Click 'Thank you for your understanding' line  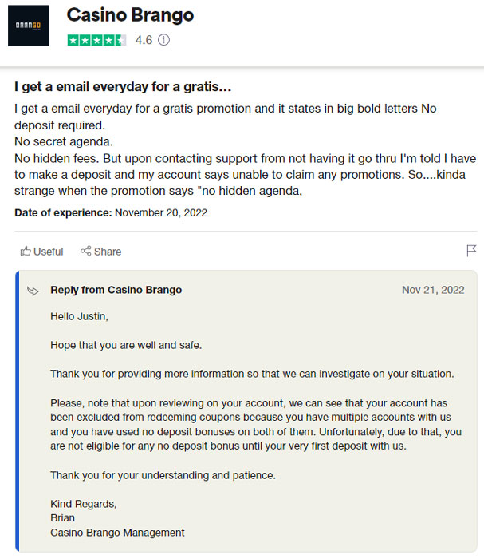tap(163, 474)
